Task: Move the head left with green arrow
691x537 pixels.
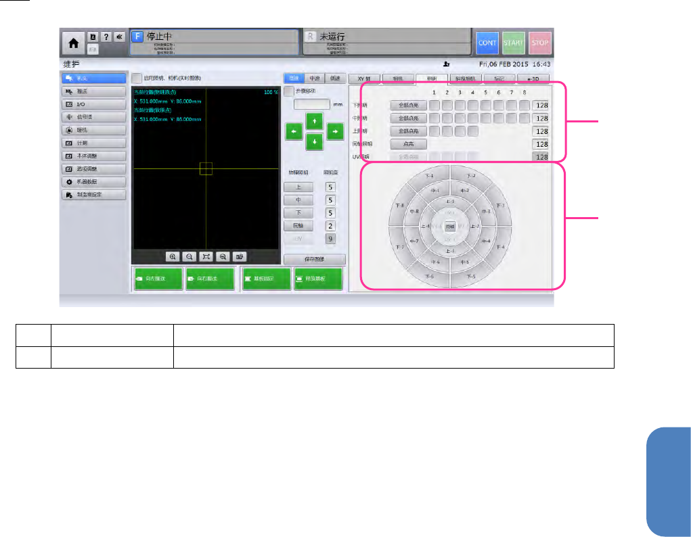Action: [x=294, y=131]
